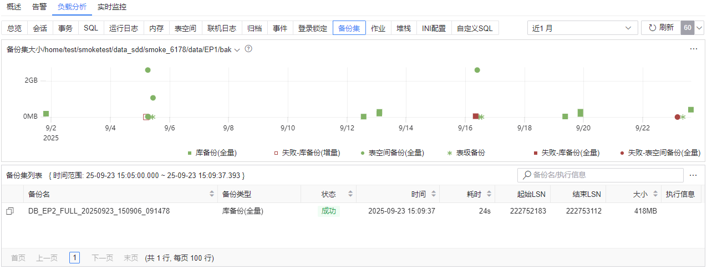Toggle 失败-库备份(全量) legend series
707x269 pixels.
click(566, 153)
